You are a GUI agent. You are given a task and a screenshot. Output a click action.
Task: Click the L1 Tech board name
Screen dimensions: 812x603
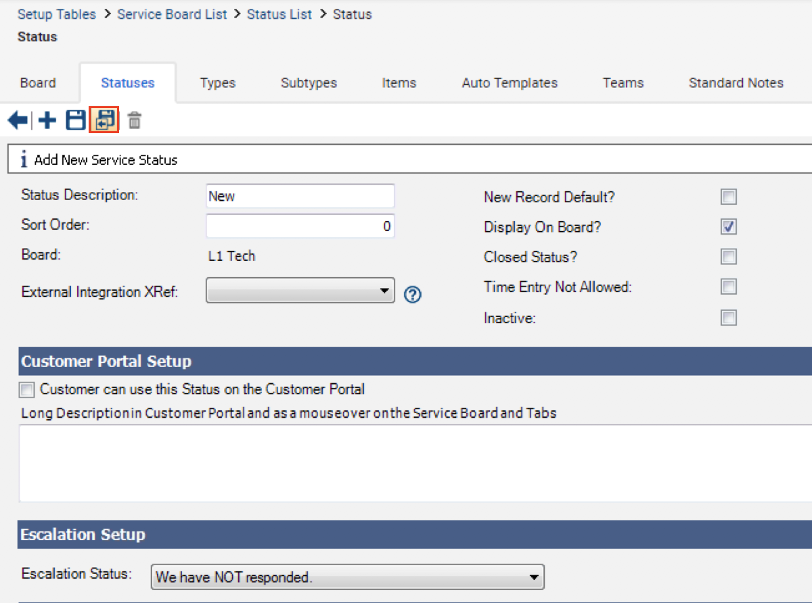(x=231, y=256)
